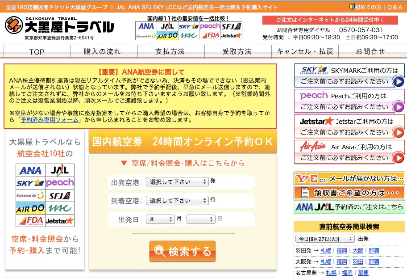
Task: Click the 領収書ご希望の方は banner
Action: click(x=349, y=193)
